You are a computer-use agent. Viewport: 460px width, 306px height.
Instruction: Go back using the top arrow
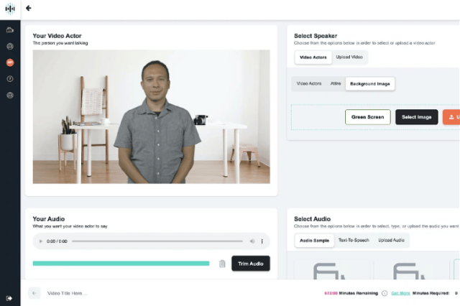pos(29,9)
